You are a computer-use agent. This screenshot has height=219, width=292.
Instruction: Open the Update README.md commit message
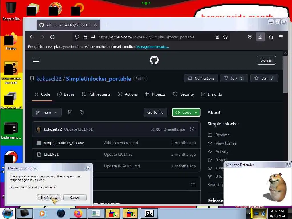[x=122, y=166]
